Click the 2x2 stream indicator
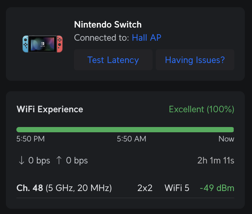The height and width of the screenshot is (214, 252). tap(145, 188)
